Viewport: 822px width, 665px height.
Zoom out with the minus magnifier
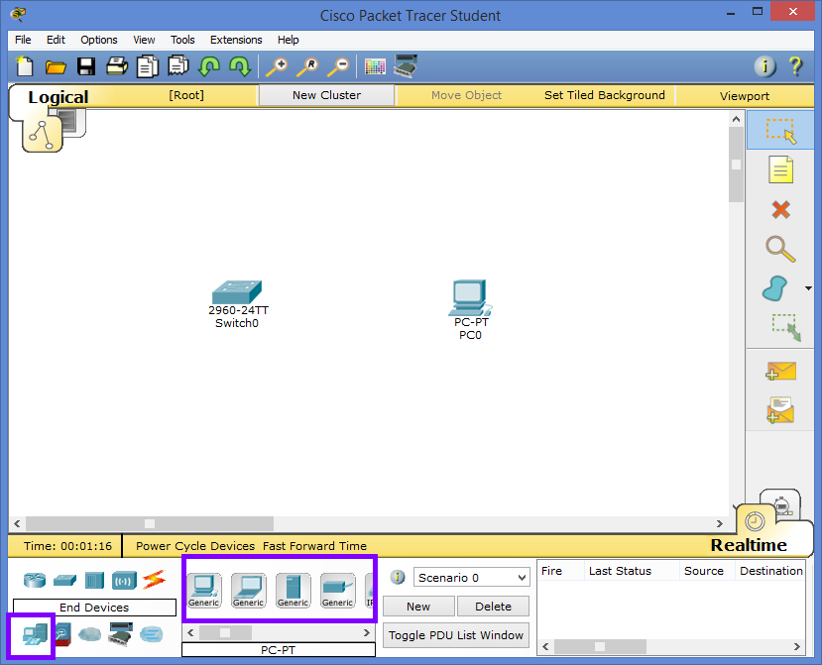(338, 66)
